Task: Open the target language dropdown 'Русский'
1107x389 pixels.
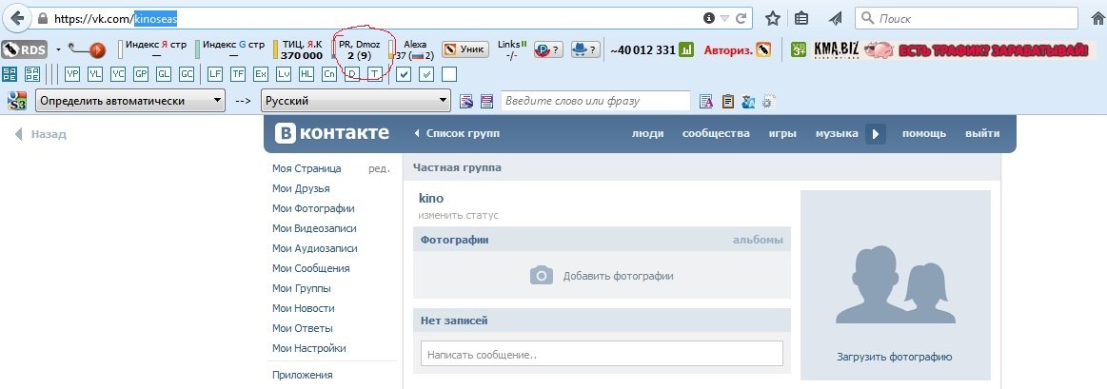Action: coord(355,101)
